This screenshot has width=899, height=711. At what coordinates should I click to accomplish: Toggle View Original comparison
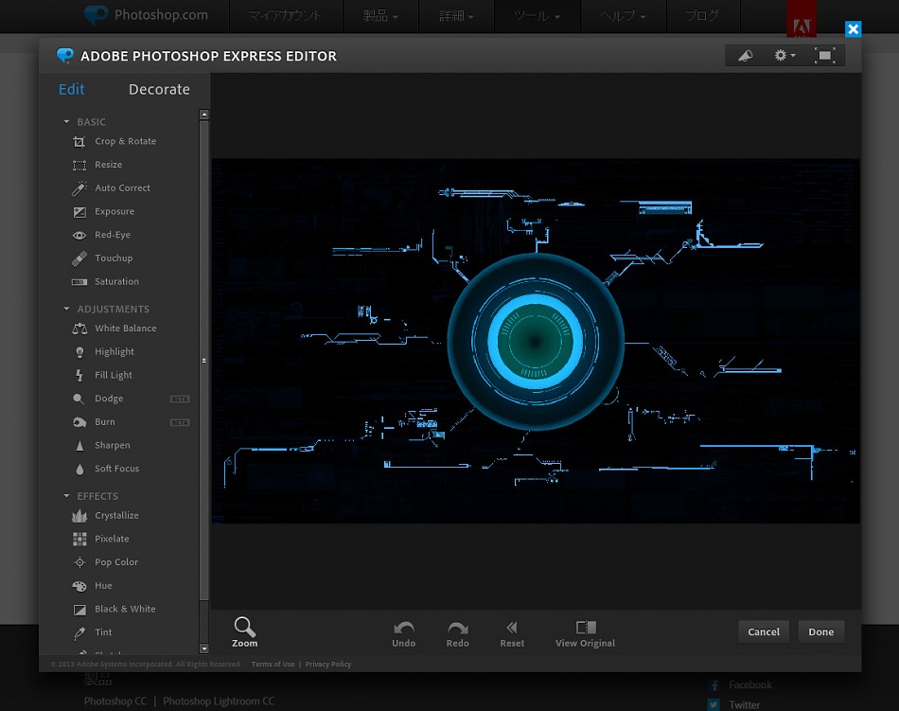(586, 634)
